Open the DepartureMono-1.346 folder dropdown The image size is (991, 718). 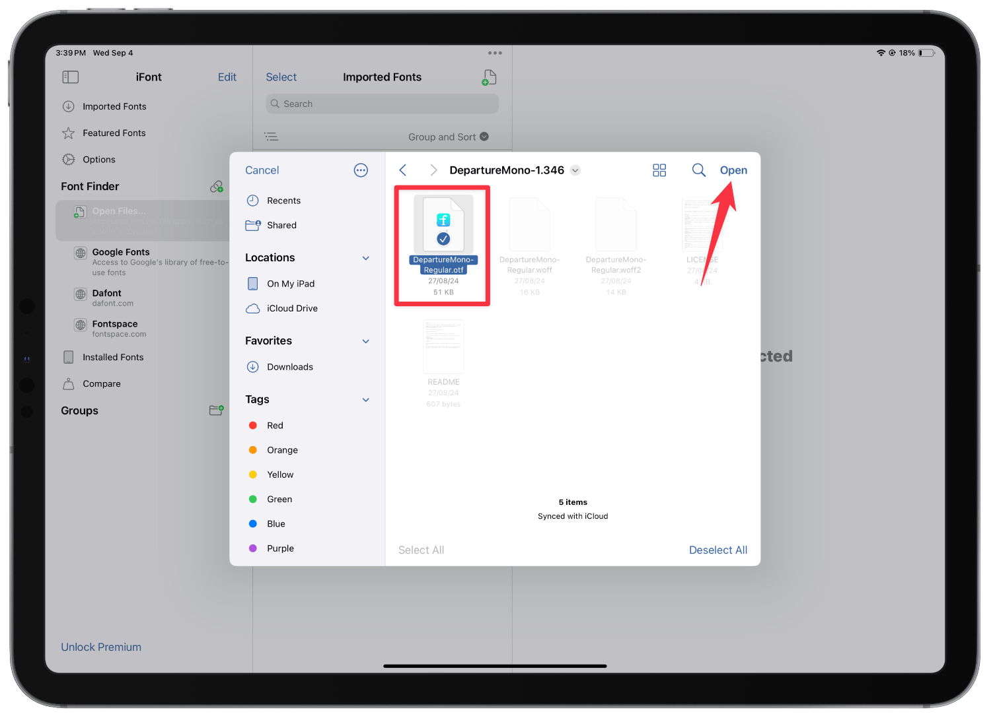575,170
